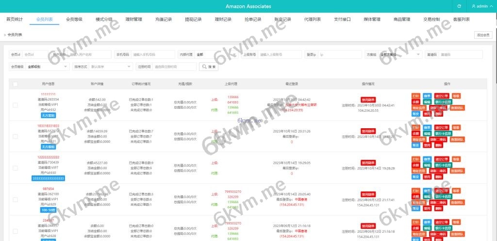Check the row for user 122222222222
The image size is (497, 241).
click(16, 168)
